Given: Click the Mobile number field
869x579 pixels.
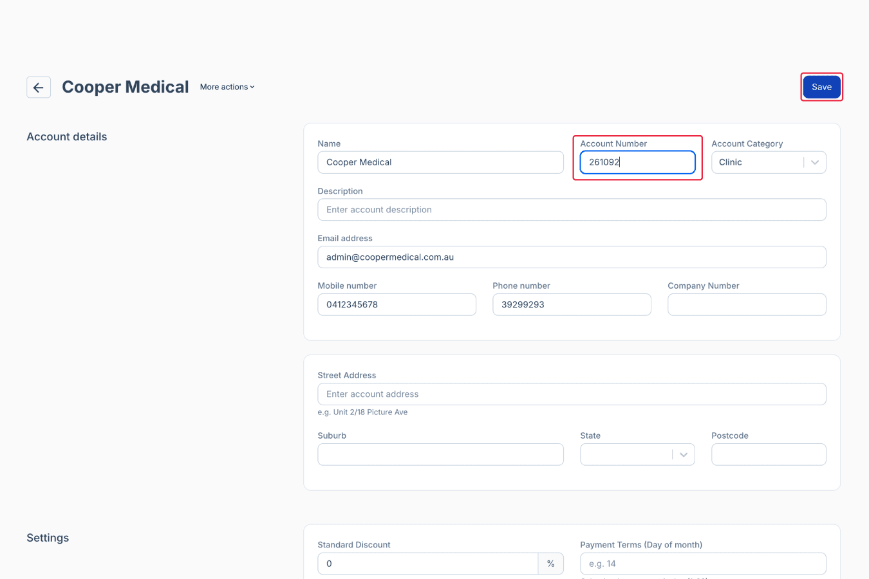Looking at the screenshot, I should tap(397, 305).
